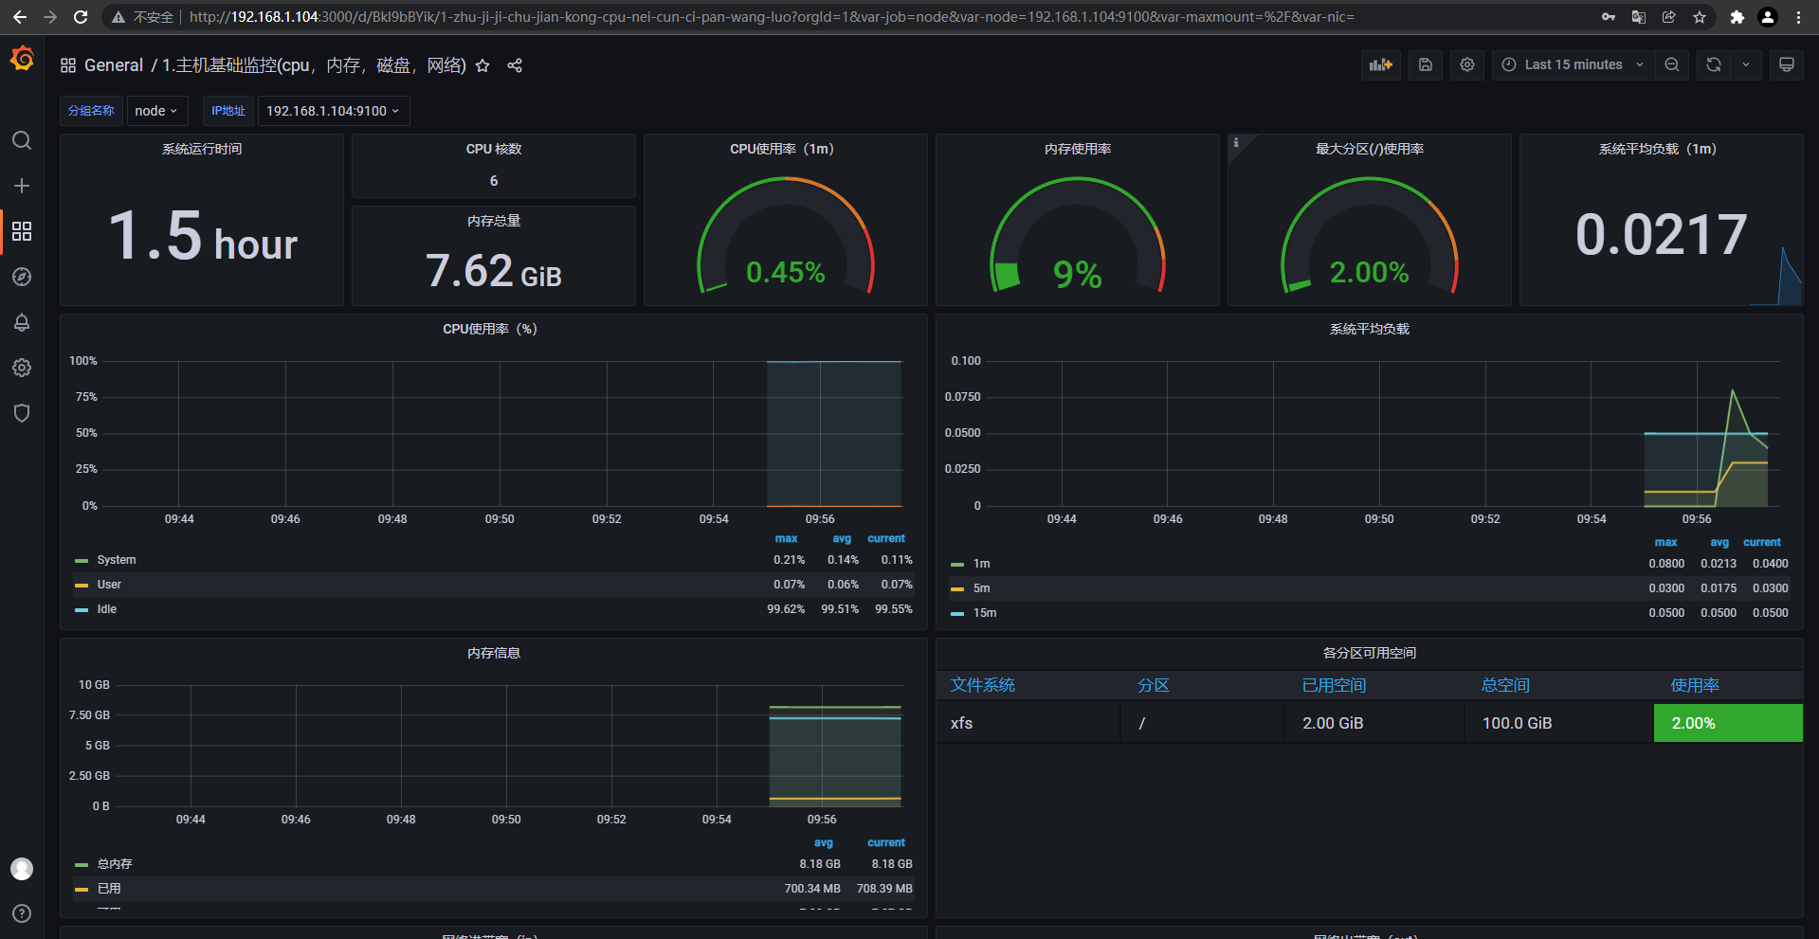Toggle User series in CPU legend

(108, 585)
